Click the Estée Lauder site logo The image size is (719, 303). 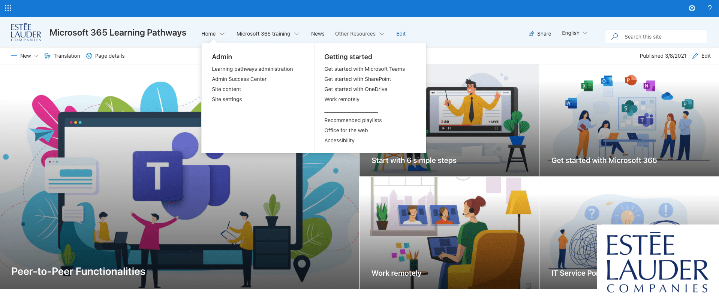(x=26, y=32)
